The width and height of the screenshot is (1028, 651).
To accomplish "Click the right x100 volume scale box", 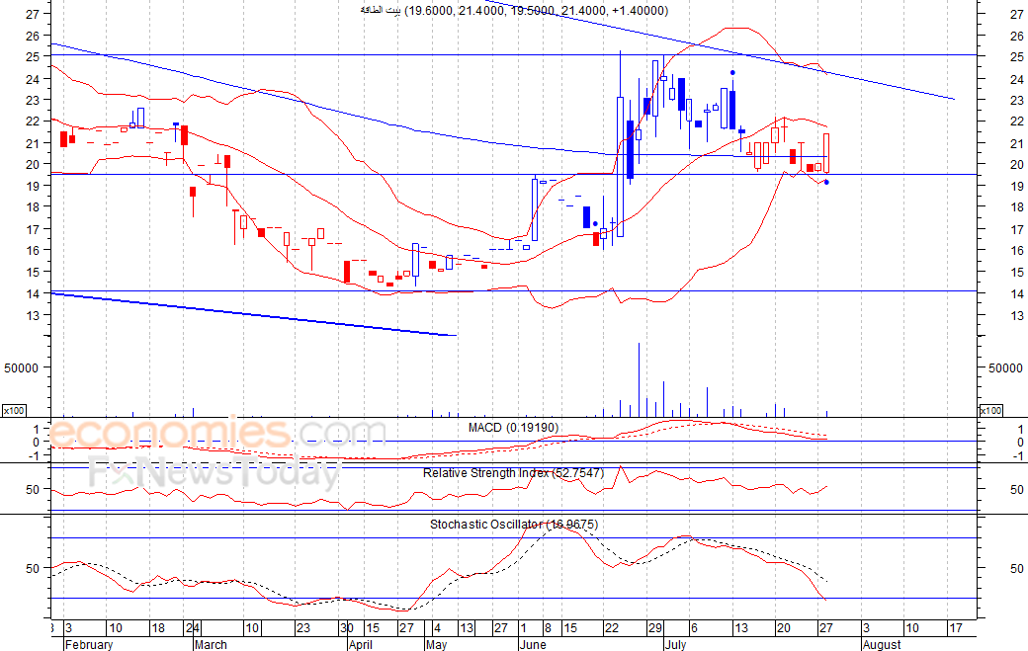I will (x=990, y=411).
